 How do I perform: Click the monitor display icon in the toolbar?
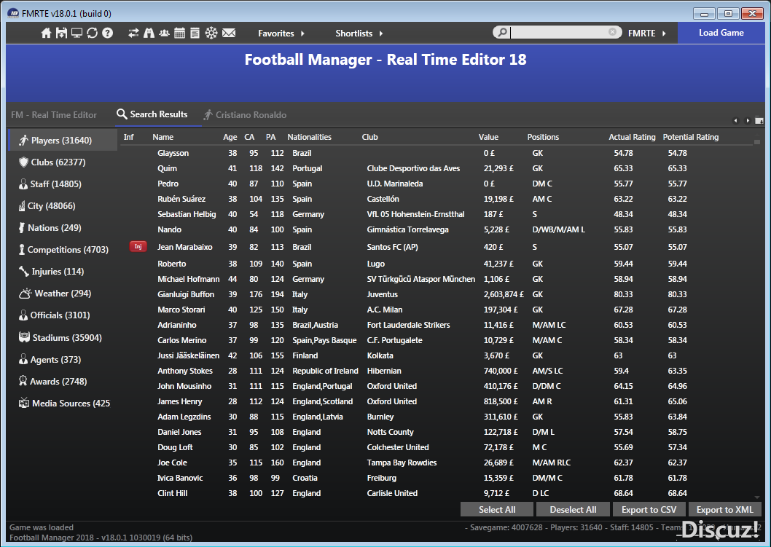click(x=77, y=34)
